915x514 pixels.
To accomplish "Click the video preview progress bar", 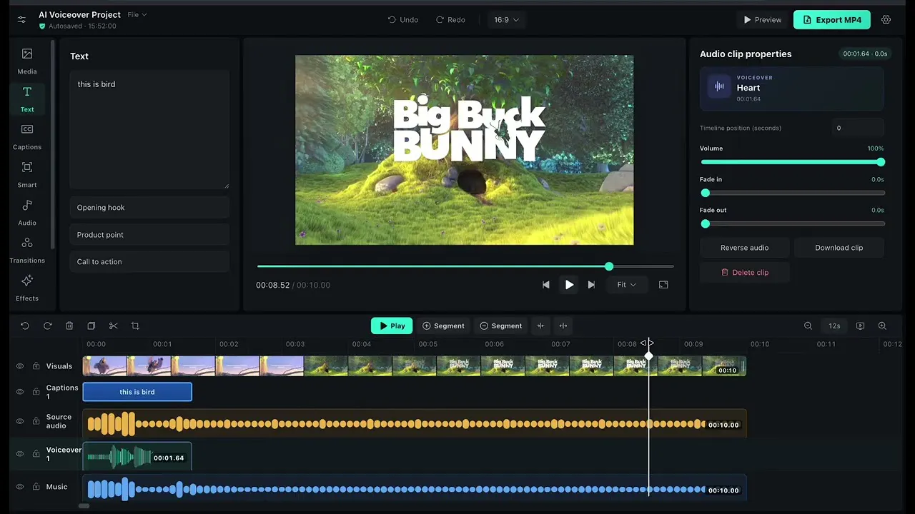I will point(465,266).
